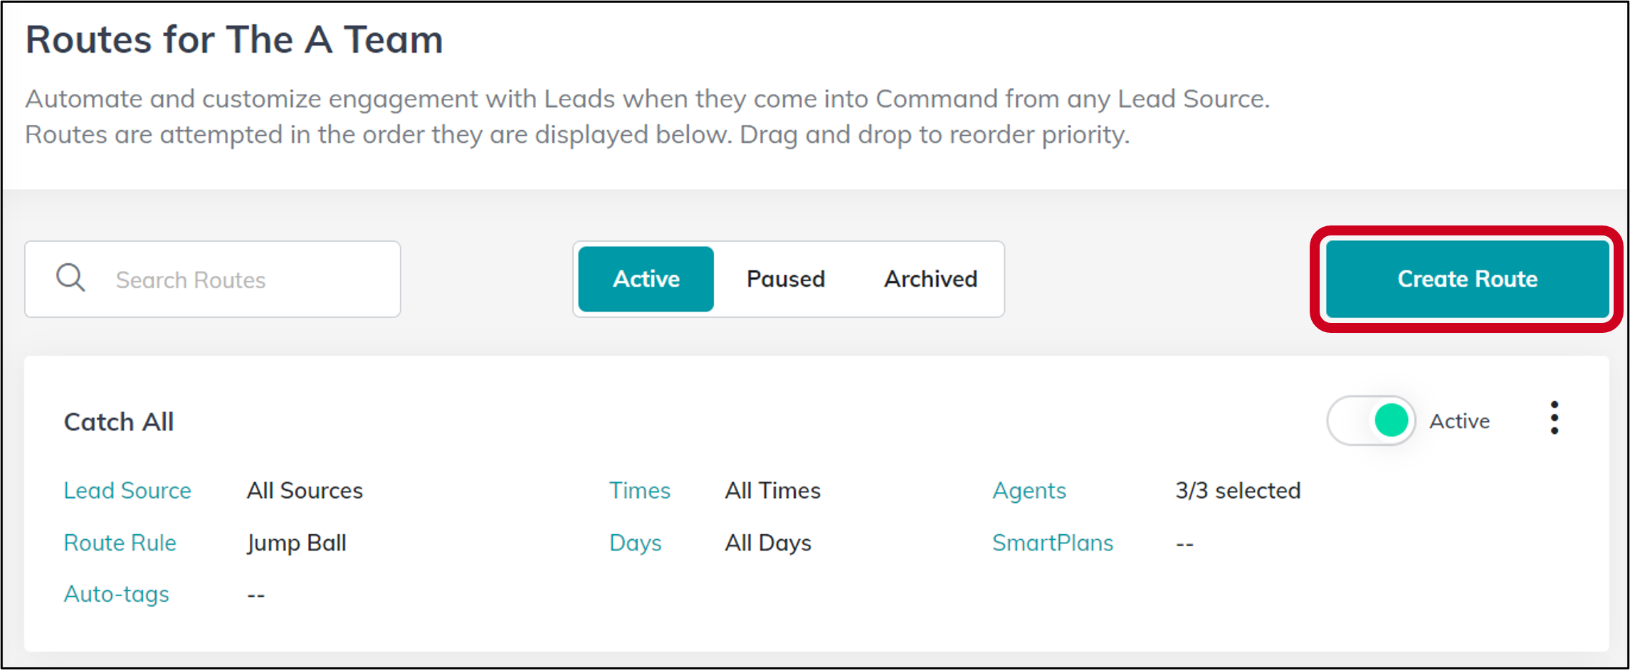This screenshot has width=1630, height=670.
Task: Click the Active label beside toggle
Action: point(1460,421)
